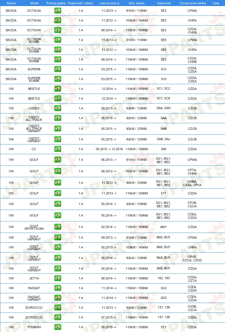Click body code 162, 163 cell

click(164, 278)
